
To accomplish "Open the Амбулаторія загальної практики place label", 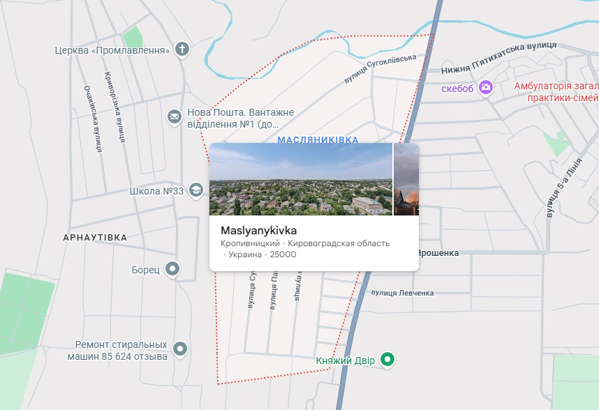I will [x=556, y=92].
